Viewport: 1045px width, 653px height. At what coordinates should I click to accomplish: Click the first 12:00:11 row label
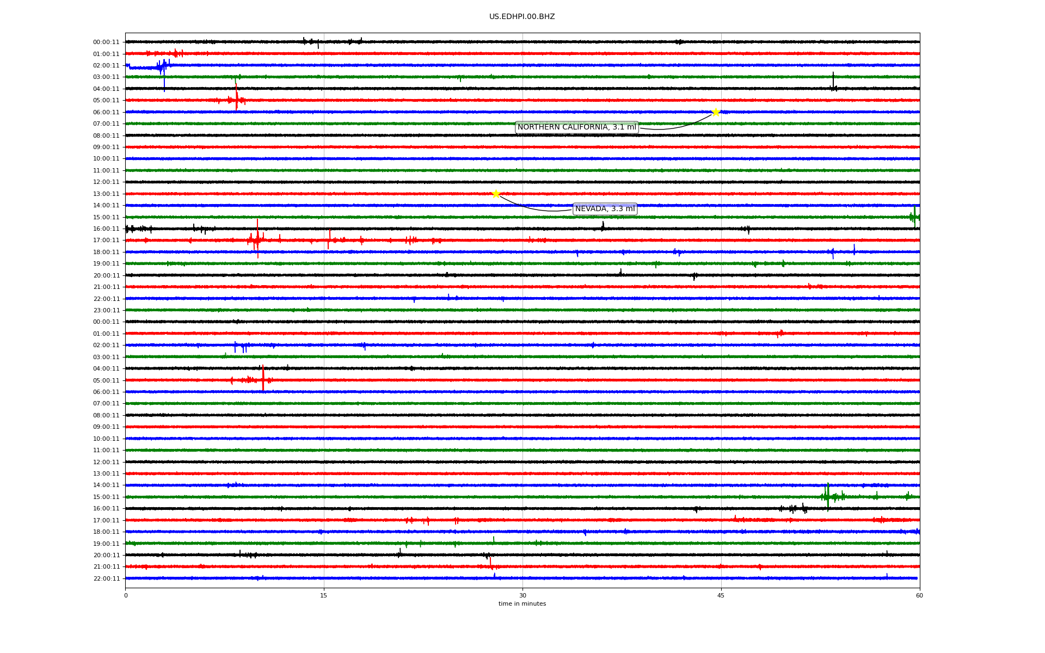pyautogui.click(x=106, y=182)
